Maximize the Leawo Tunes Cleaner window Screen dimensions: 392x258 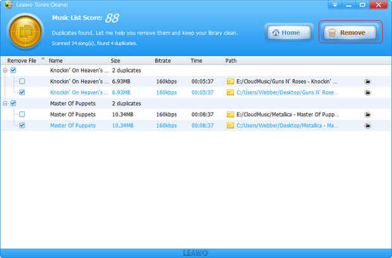tap(362, 4)
